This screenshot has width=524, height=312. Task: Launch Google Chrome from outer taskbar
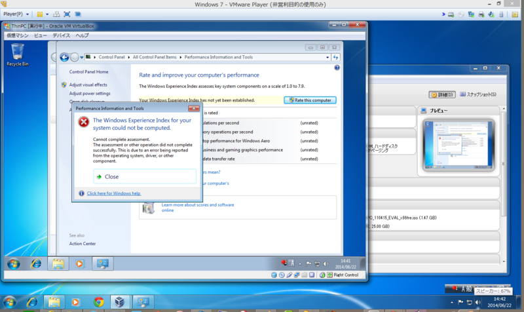click(98, 302)
